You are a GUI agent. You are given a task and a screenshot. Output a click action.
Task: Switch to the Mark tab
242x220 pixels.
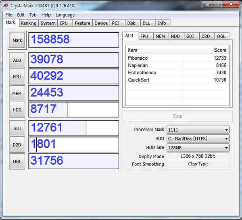coord(10,23)
